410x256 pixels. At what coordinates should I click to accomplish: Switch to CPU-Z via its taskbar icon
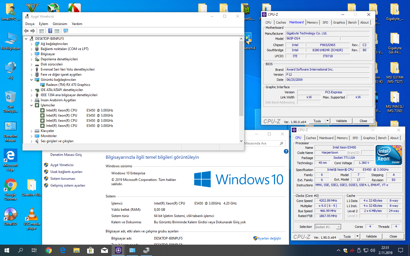pos(118,250)
